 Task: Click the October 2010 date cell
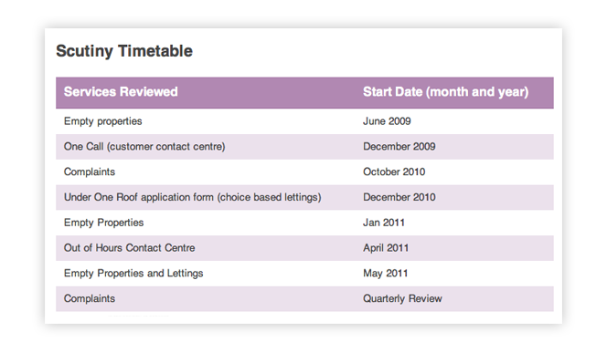point(394,171)
